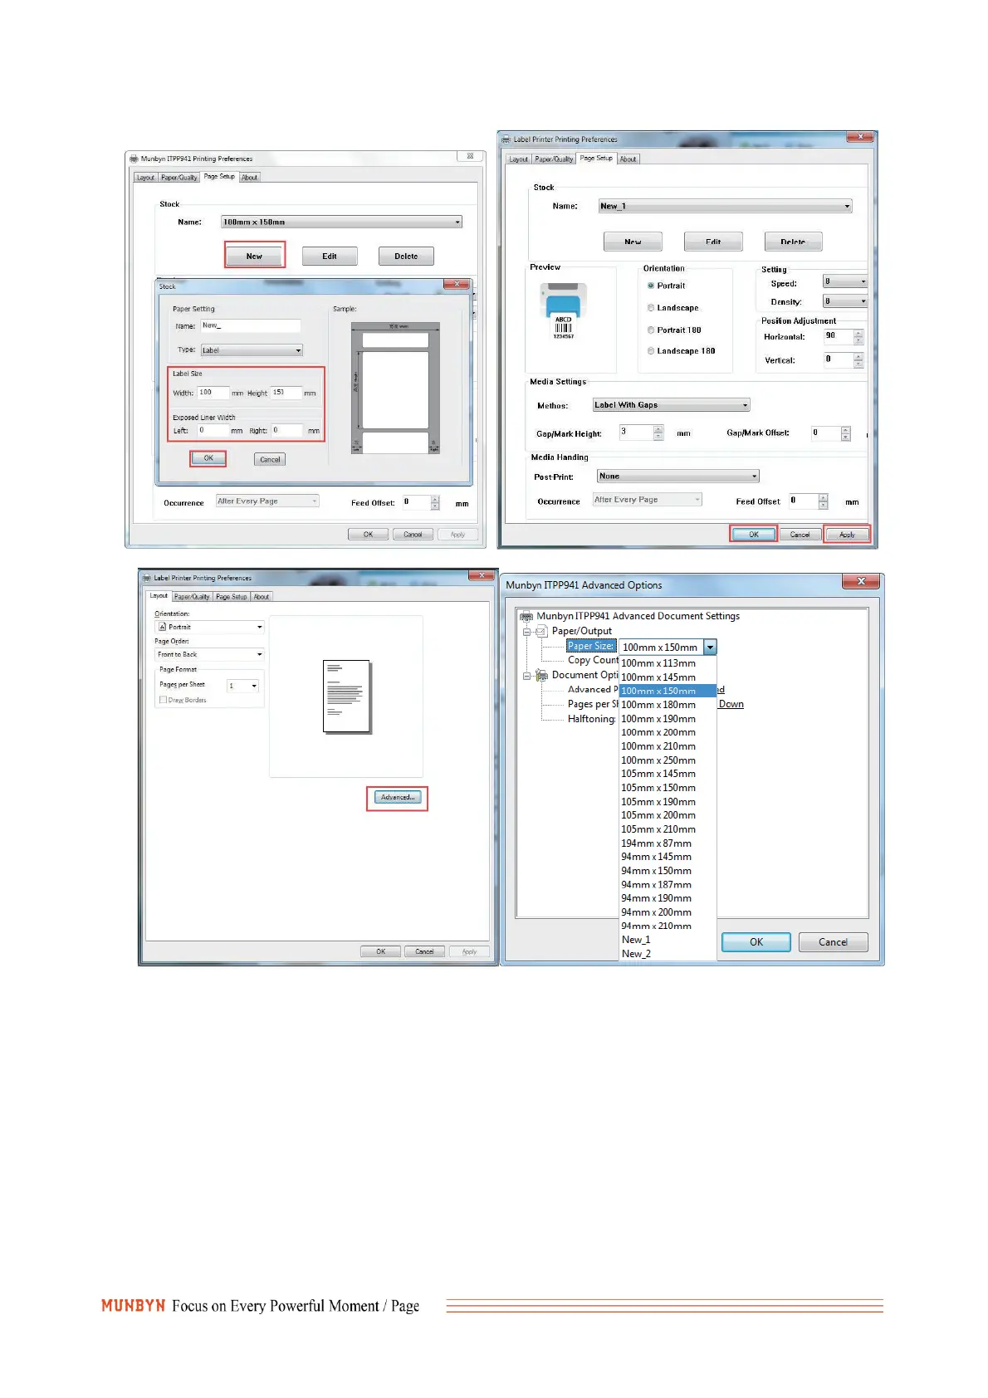Open About tab in Munbyn ITPP941 Printing Preferences window
Screen dimensions: 988x1398
tap(250, 178)
